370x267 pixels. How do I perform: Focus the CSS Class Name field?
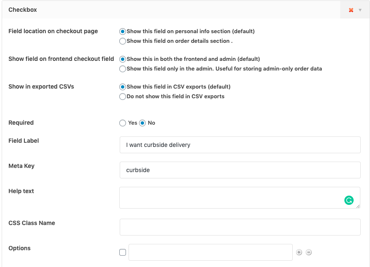[x=240, y=227]
